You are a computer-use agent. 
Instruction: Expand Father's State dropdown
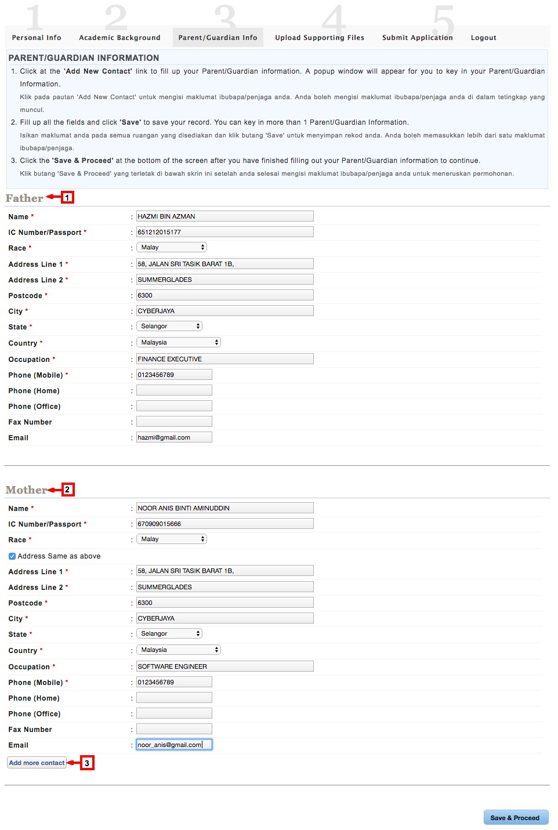pyautogui.click(x=169, y=327)
